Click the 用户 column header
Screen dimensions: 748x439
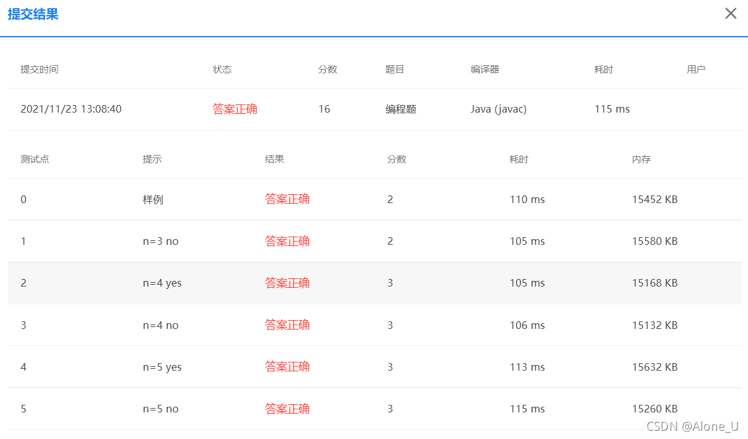coord(696,69)
